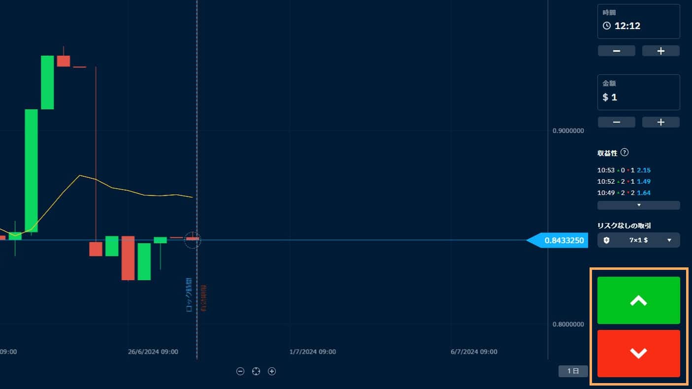This screenshot has width=692, height=389.
Task: Zoom out the chart with minus icon
Action: 240,371
